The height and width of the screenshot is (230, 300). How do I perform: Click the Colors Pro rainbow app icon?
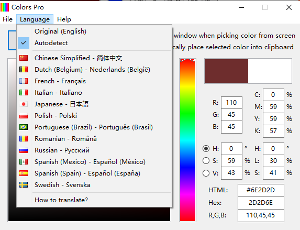point(5,7)
